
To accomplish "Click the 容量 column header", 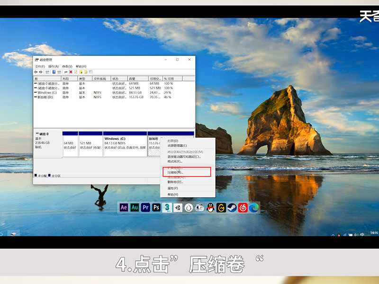I will [x=134, y=79].
